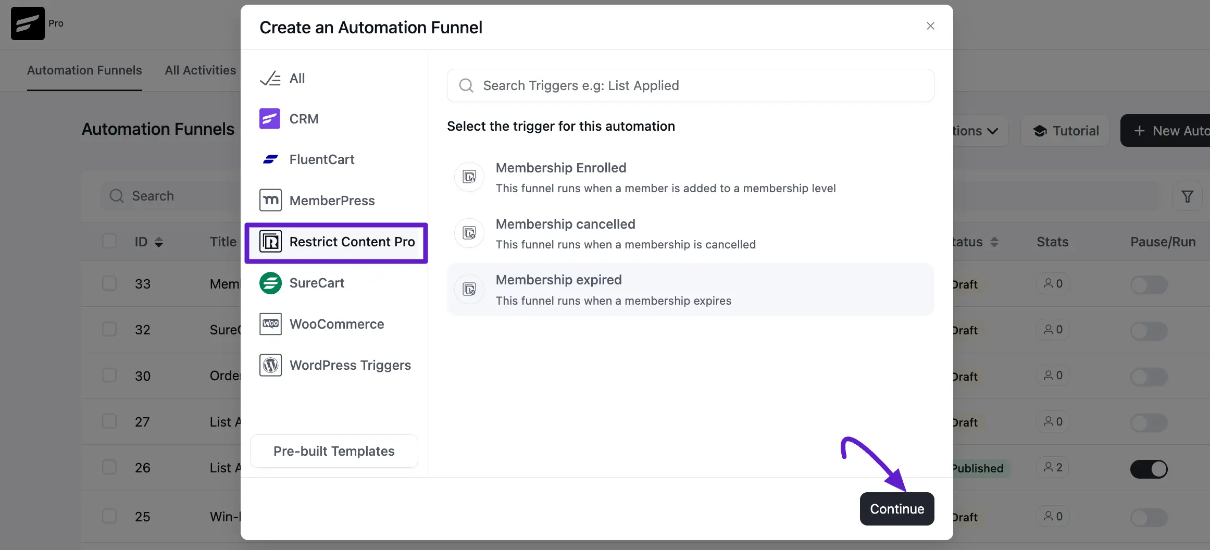Click the CRM category icon

(x=270, y=119)
